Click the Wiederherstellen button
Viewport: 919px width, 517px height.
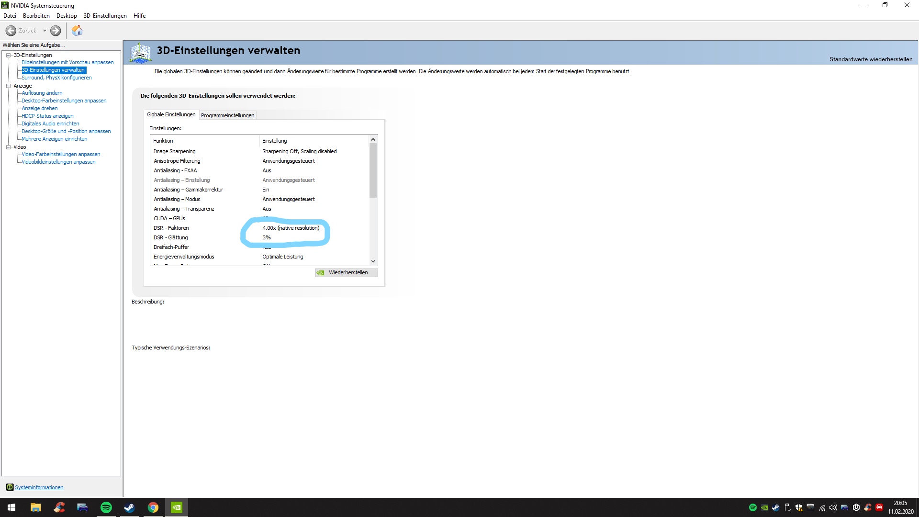click(347, 273)
